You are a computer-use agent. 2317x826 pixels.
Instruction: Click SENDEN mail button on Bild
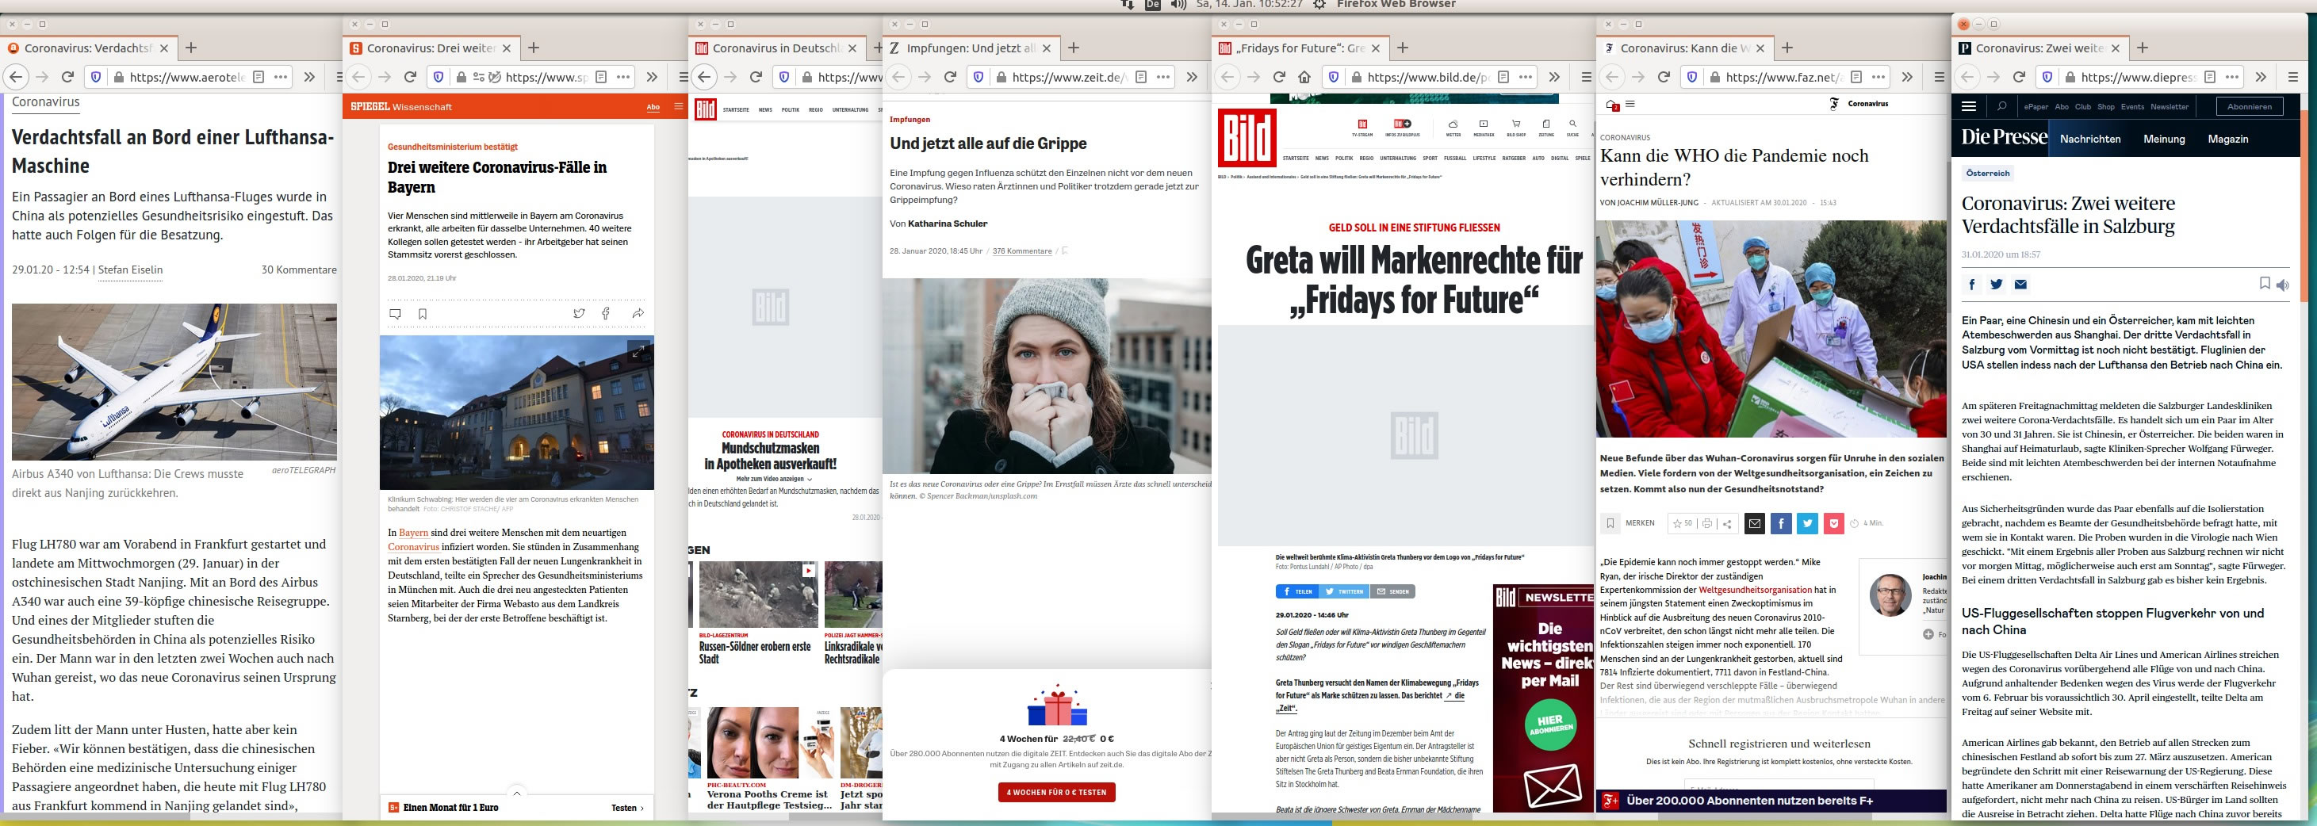pyautogui.click(x=1392, y=591)
